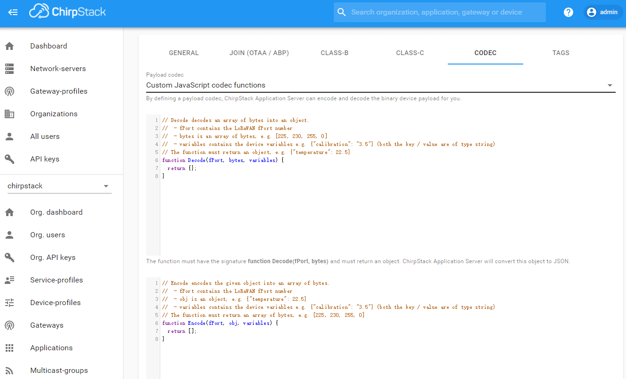This screenshot has width=626, height=379.
Task: Click the Service-profiles icon
Action: (x=9, y=280)
